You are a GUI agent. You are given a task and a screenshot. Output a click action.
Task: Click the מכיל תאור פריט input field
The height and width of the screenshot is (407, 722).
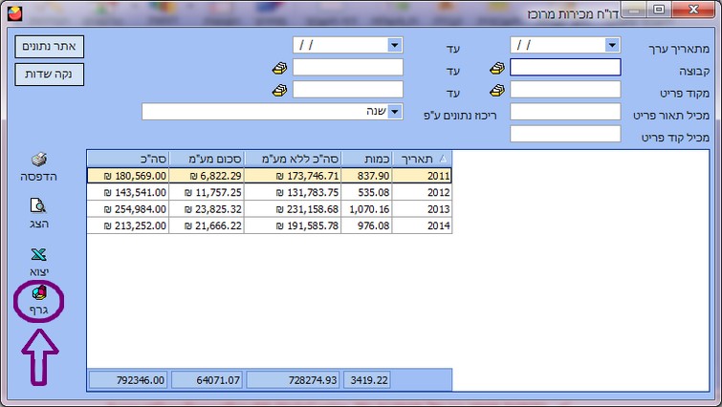point(565,112)
